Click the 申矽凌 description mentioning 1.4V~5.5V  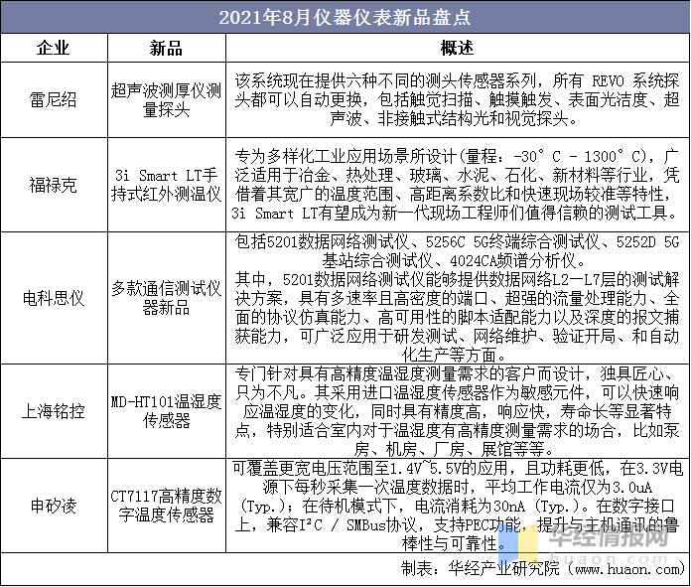click(x=458, y=506)
